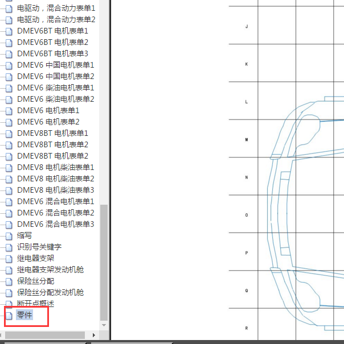
Task: Click the page icon beside 电驱动，混合动力表单1
Action: tap(9, 9)
